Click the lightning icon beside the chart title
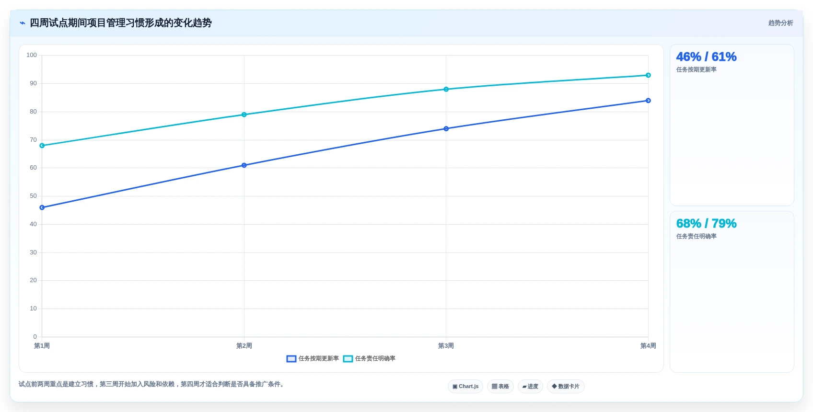 [23, 23]
